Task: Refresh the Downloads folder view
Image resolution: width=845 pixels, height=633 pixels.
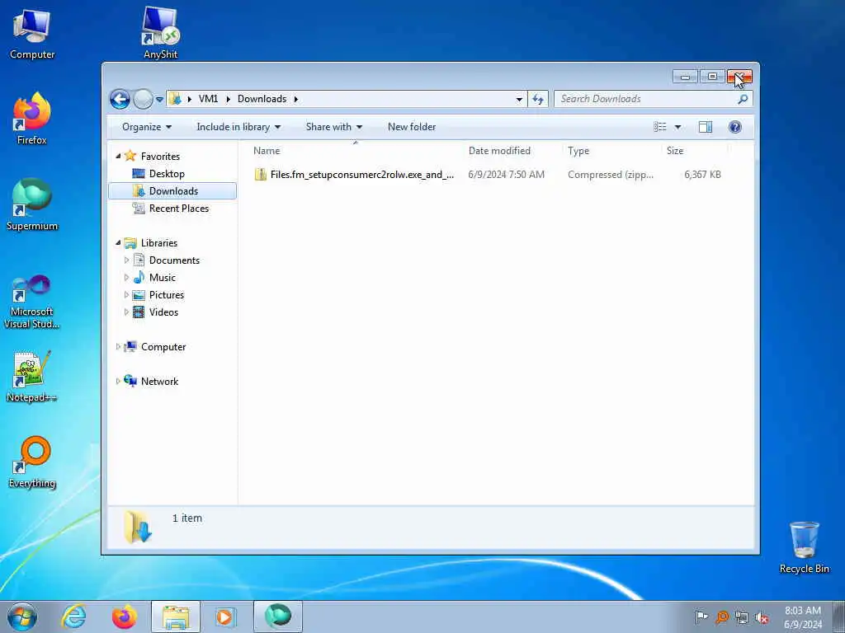Action: pos(538,99)
